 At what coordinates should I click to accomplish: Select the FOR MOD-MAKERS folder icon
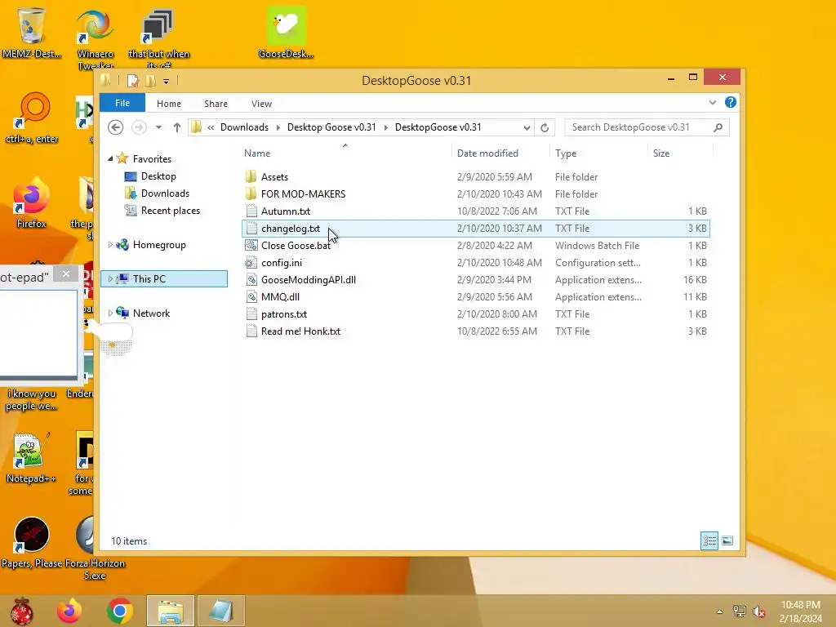(251, 193)
